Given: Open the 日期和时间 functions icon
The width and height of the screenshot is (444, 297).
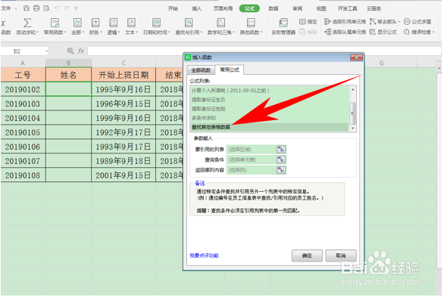Looking at the screenshot, I should (156, 23).
